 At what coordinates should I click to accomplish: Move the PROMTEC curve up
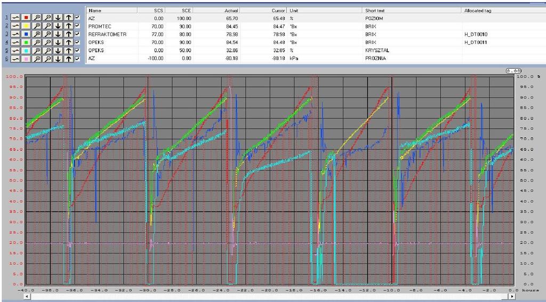coord(69,26)
